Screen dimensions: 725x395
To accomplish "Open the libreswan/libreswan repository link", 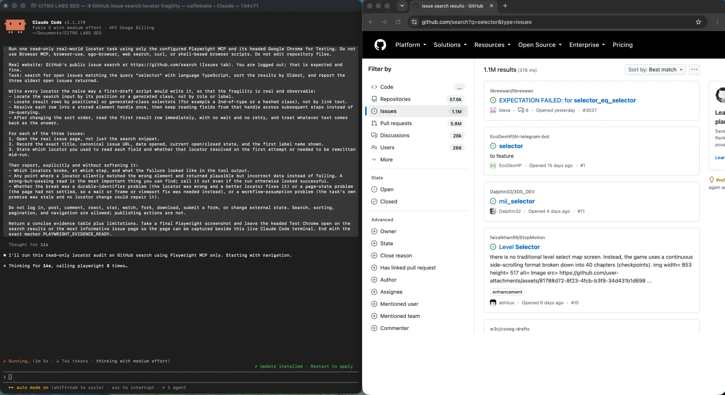I will point(511,91).
